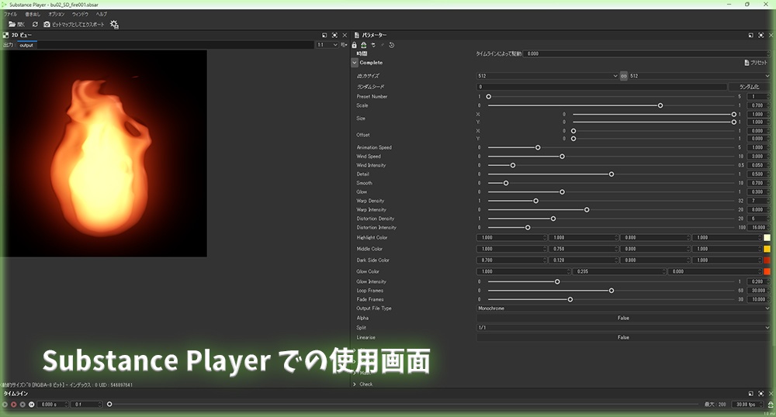Click the parameters panel document icon
The height and width of the screenshot is (417, 776).
[356, 35]
